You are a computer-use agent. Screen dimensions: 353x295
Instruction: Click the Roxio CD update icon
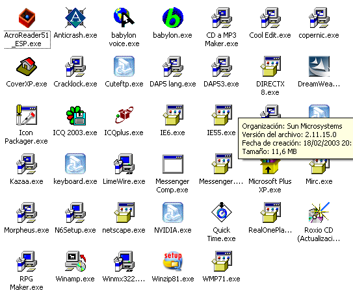(x=319, y=212)
